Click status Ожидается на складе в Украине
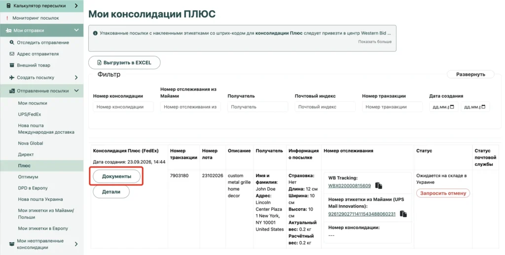This screenshot has height=255, width=505. tap(441, 179)
